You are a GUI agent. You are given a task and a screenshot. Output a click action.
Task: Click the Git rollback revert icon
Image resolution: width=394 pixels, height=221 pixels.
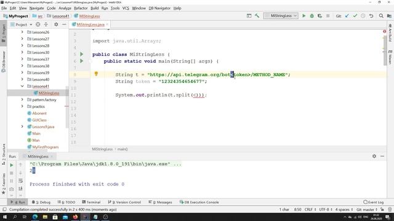[x=371, y=16]
